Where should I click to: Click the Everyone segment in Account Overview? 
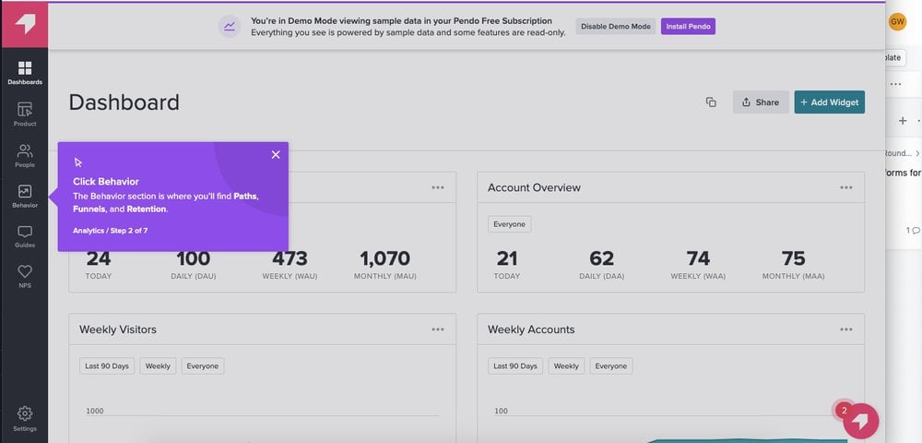click(x=509, y=224)
